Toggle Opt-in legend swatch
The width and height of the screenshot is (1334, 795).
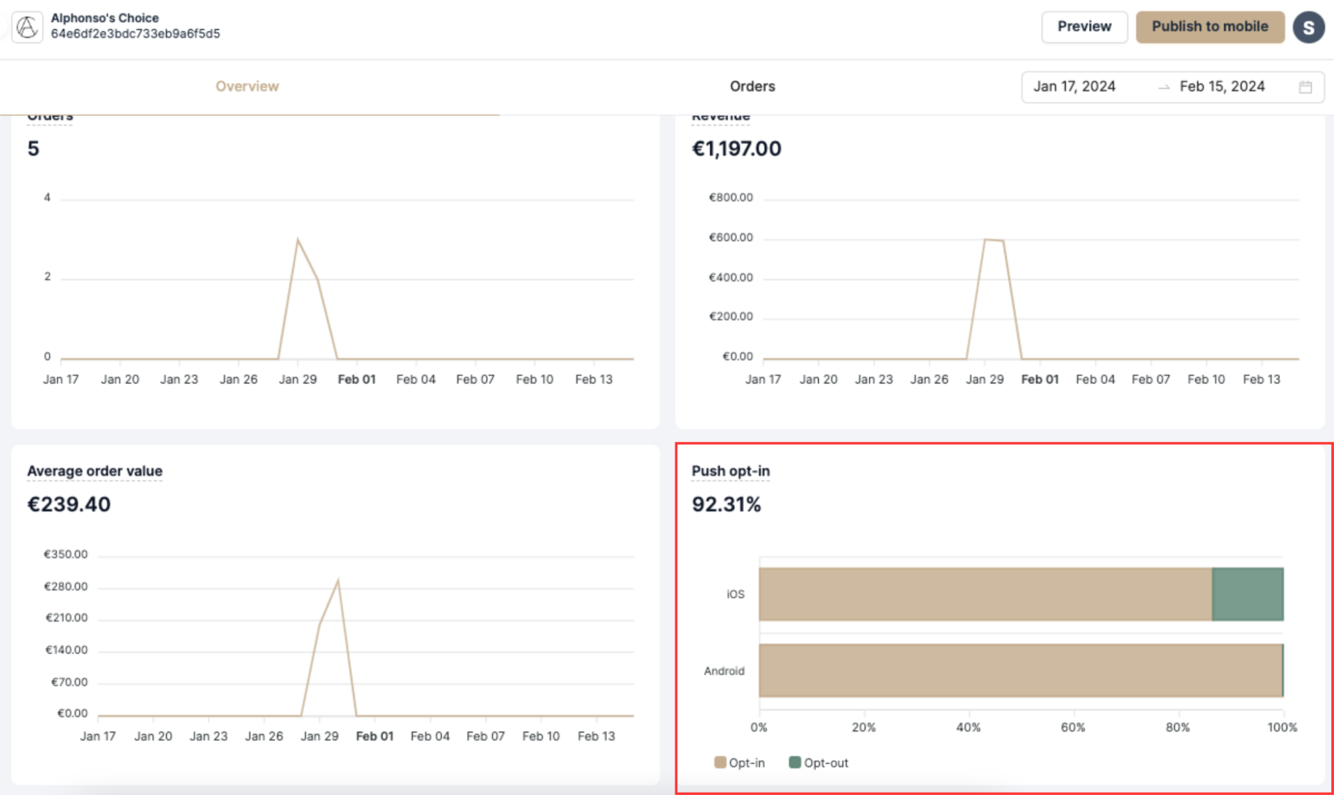(720, 762)
